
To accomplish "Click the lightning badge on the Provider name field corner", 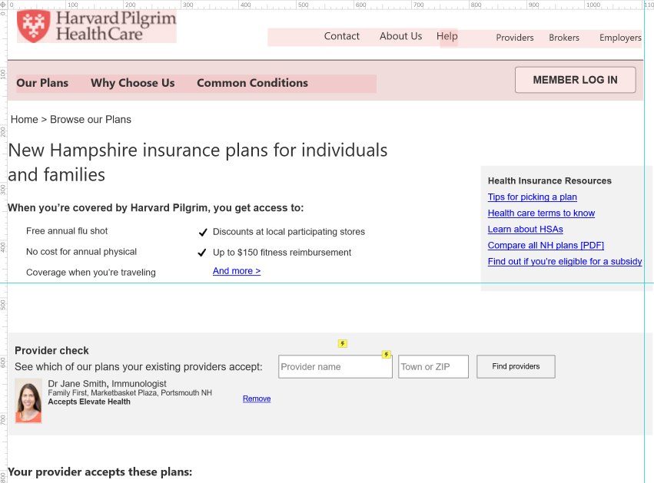I will pos(387,354).
